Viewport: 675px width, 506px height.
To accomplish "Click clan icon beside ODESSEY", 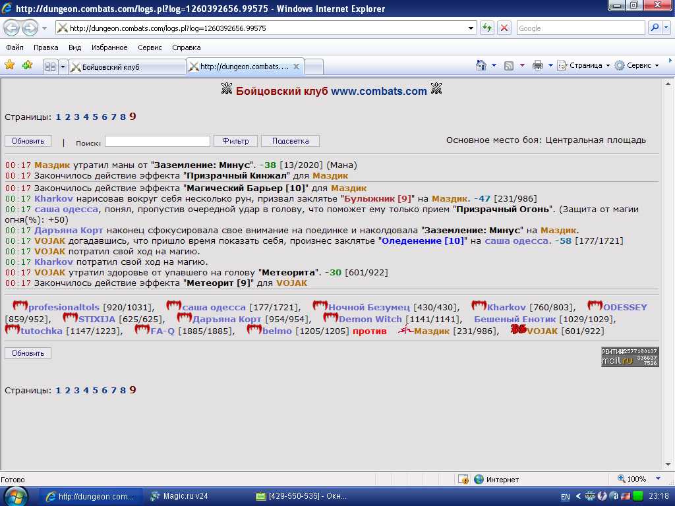I will tap(595, 306).
